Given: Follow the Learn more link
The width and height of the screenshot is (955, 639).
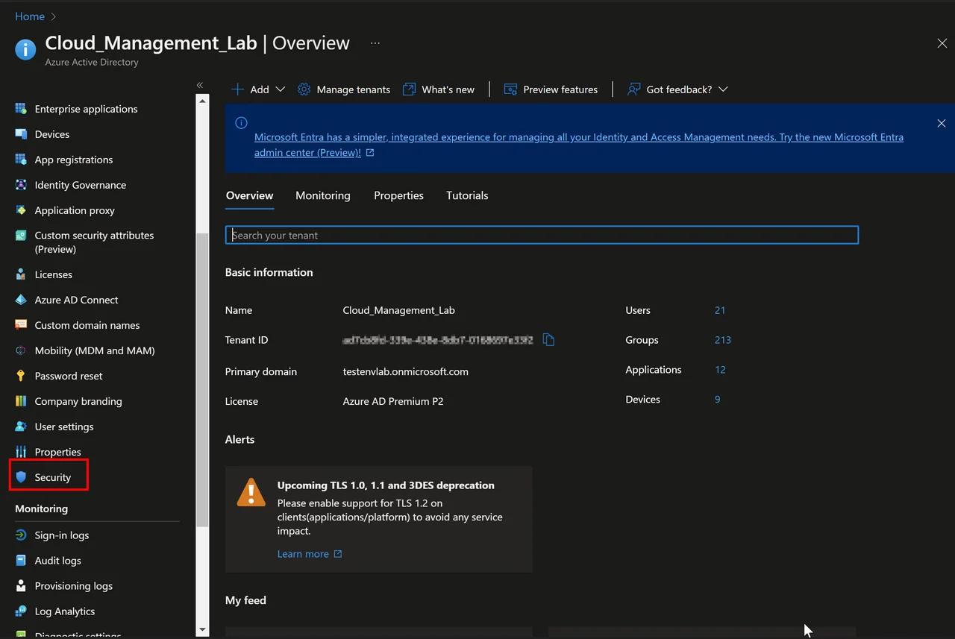Looking at the screenshot, I should 310,554.
